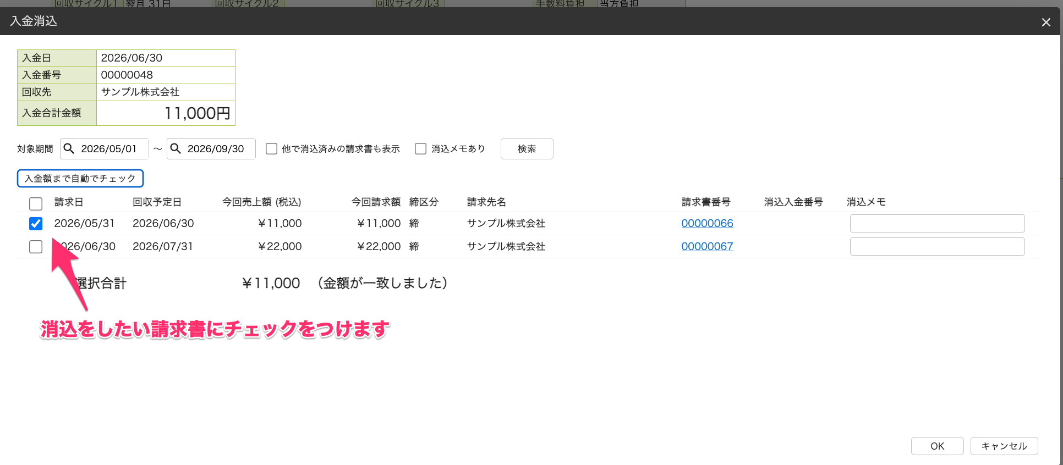The image size is (1063, 465).
Task: Click the 入金合計金額 value 11,000円
Action: pos(197,113)
